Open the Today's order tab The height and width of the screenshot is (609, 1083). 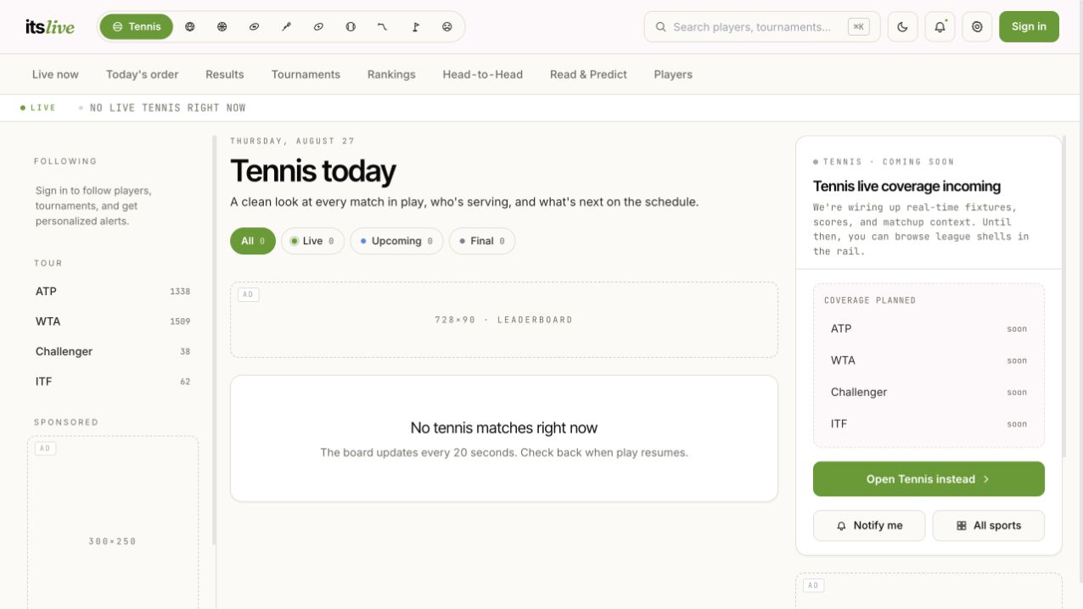143,75
